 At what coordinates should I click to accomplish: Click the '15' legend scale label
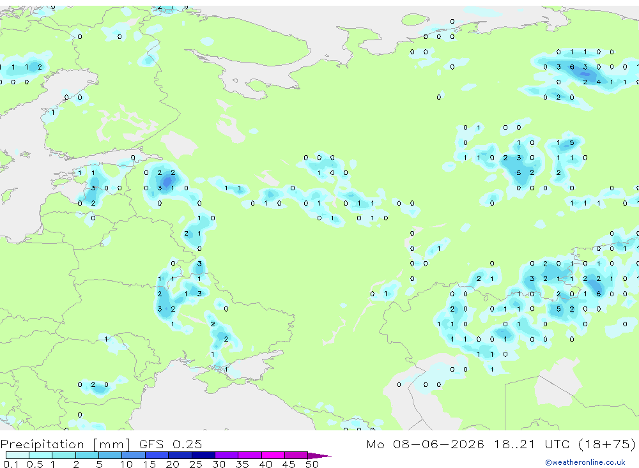pos(149,464)
